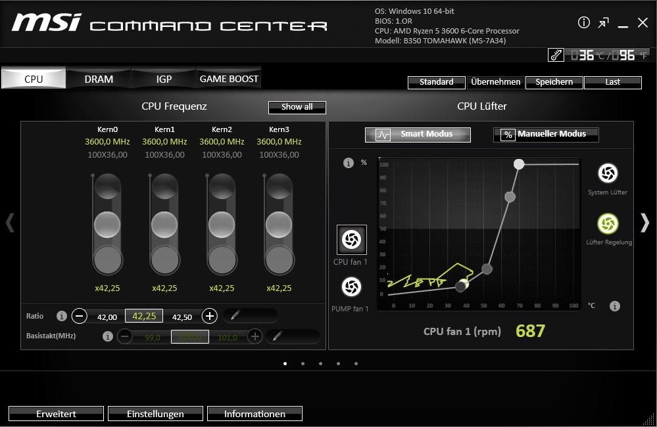Click the pencil edit icon for Ratio
The image size is (657, 427).
tap(235, 315)
